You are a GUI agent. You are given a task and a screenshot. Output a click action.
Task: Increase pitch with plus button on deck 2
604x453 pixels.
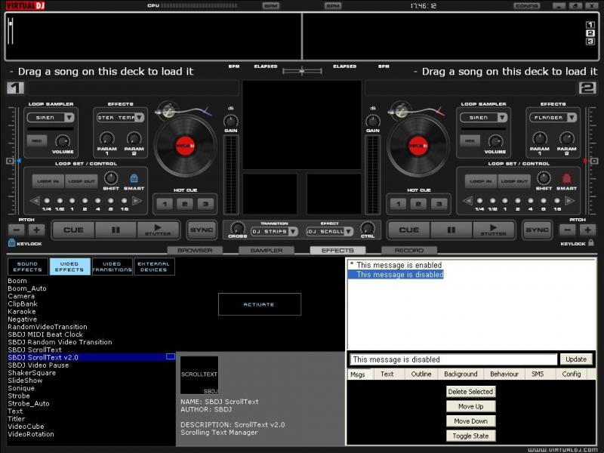pos(588,230)
